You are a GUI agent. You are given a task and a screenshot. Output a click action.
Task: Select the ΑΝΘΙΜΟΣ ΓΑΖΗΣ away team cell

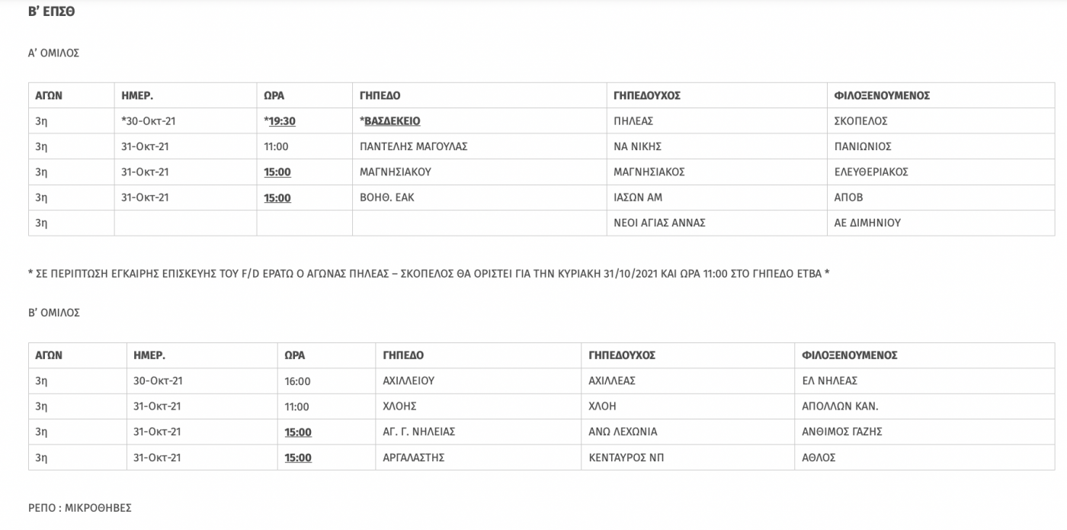(x=924, y=432)
